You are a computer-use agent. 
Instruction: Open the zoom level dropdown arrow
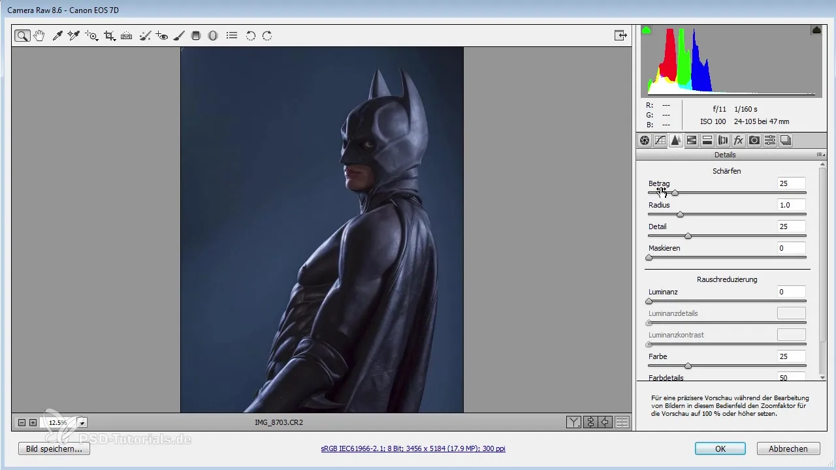click(82, 422)
